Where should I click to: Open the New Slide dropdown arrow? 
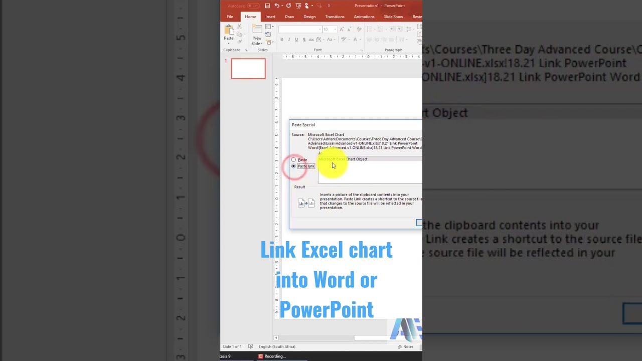[261, 44]
